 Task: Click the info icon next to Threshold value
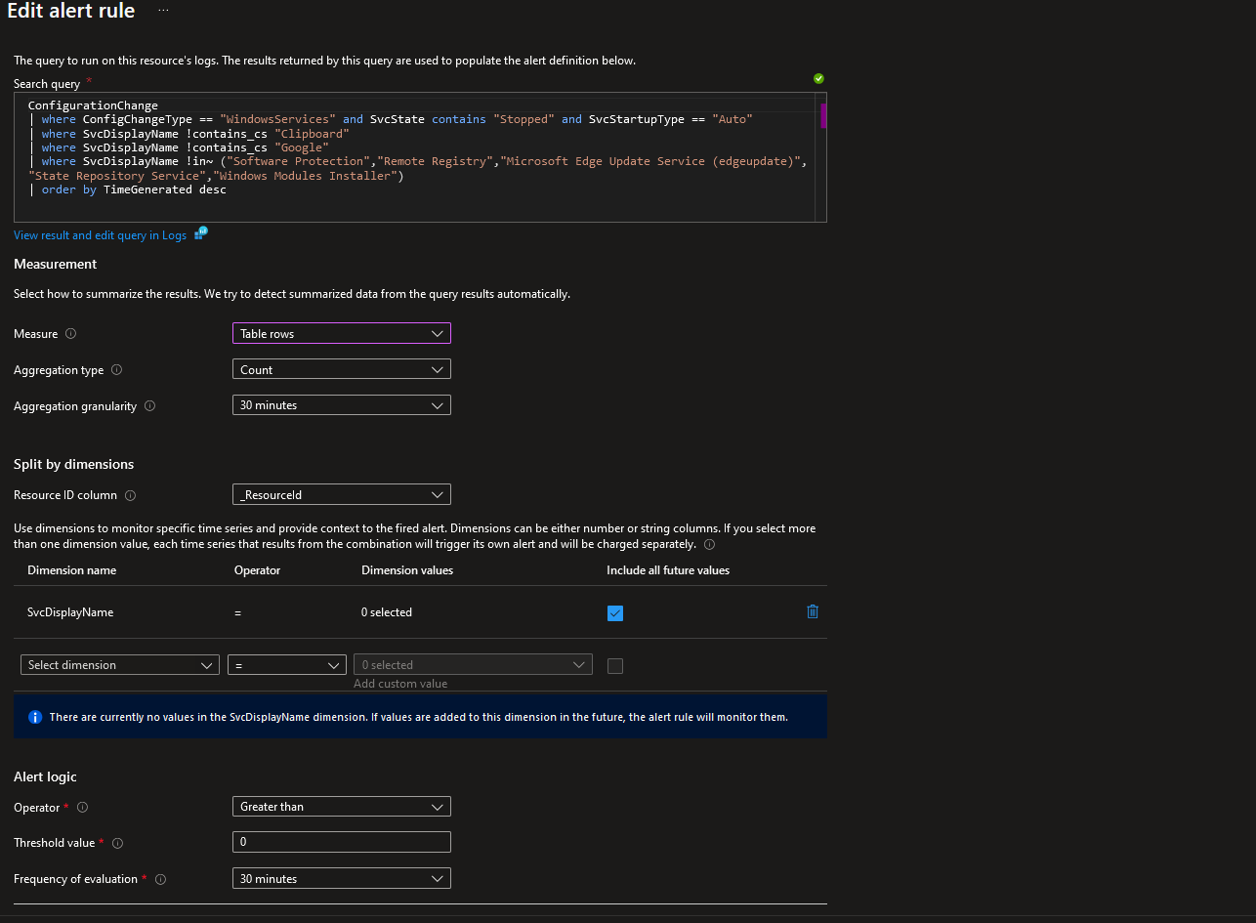pos(117,843)
